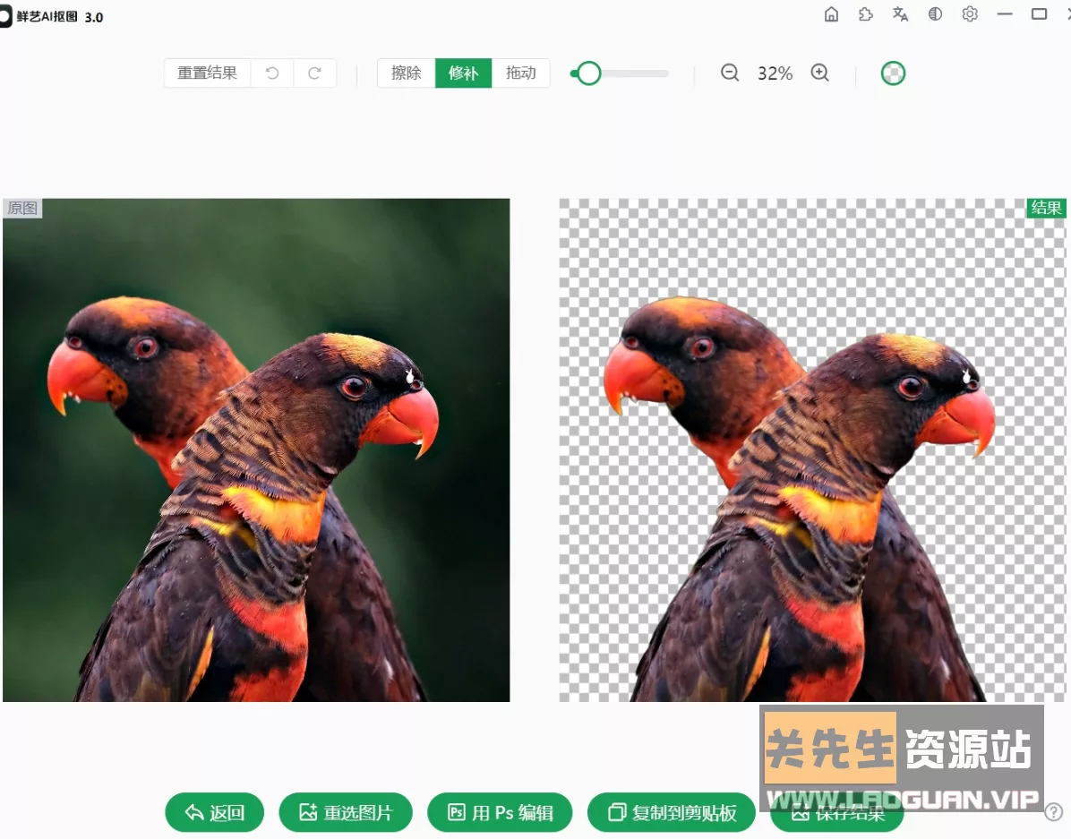Select the 修补 (repair) tool
Viewport: 1071px width, 839px height.
point(463,73)
